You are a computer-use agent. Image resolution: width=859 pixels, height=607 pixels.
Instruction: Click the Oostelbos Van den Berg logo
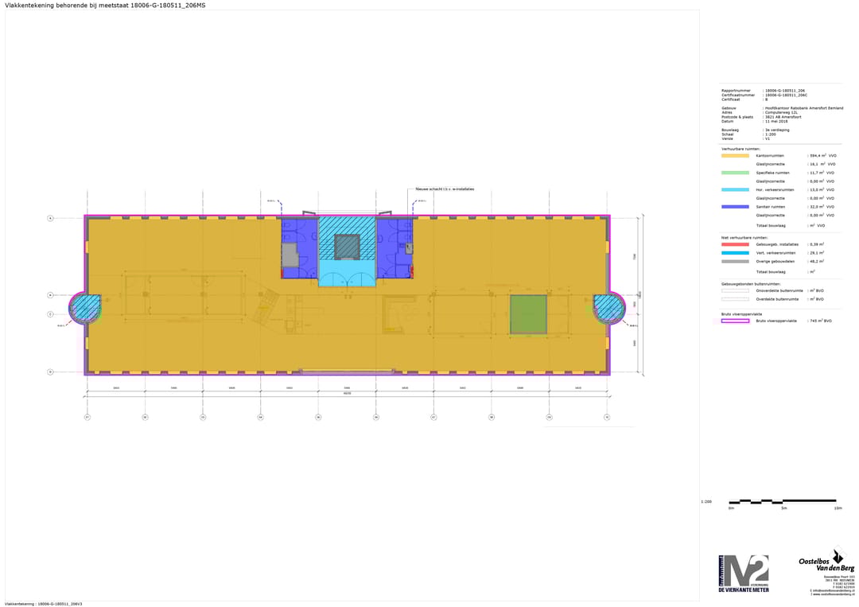[x=826, y=563]
